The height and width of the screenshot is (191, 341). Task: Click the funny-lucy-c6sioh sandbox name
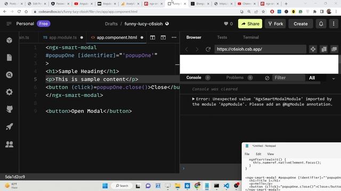tap(143, 24)
